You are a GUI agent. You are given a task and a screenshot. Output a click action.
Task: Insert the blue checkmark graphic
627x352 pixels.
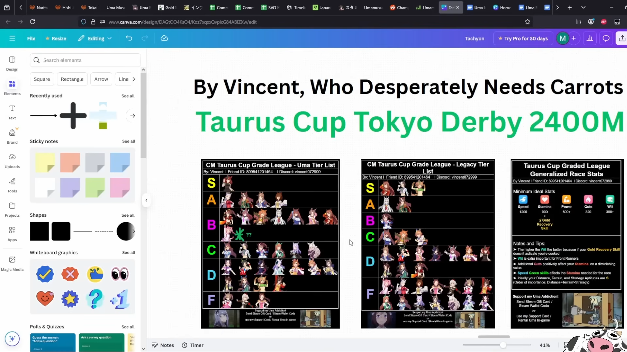[45, 274]
